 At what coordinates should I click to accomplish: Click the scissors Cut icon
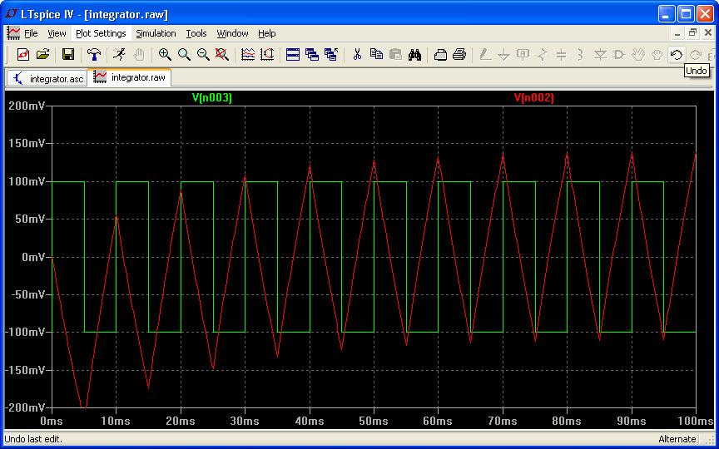[357, 55]
